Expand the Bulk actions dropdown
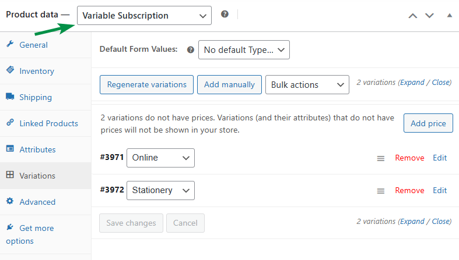This screenshot has width=459, height=260. tap(307, 85)
